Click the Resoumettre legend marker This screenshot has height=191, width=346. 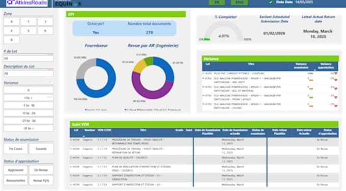[x=138, y=110]
